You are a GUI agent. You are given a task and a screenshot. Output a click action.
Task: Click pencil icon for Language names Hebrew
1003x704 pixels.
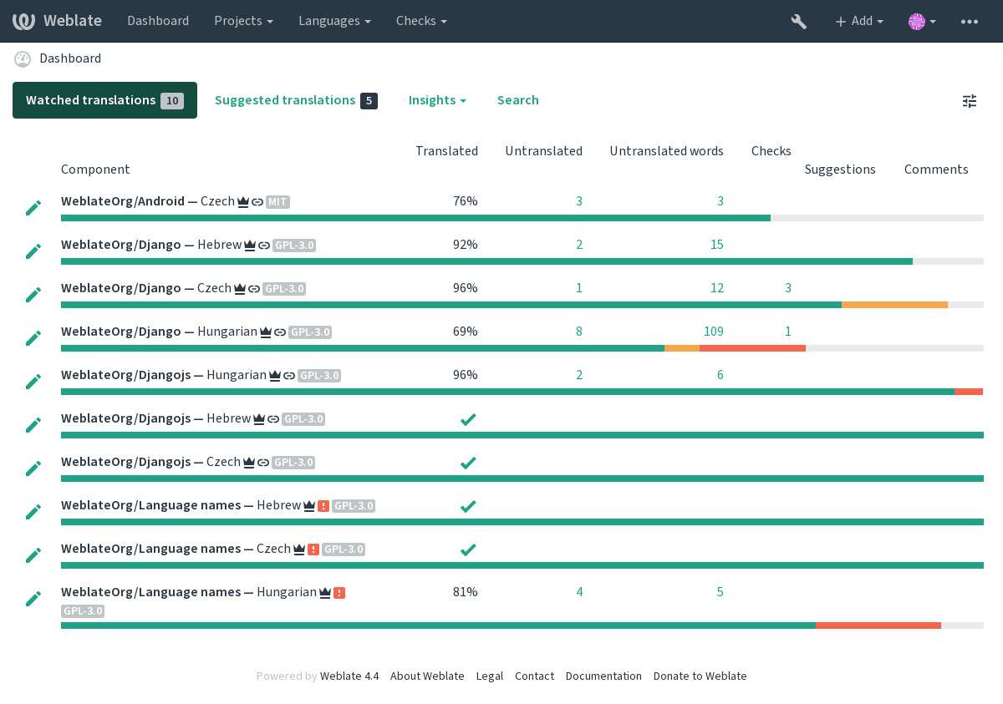click(33, 511)
